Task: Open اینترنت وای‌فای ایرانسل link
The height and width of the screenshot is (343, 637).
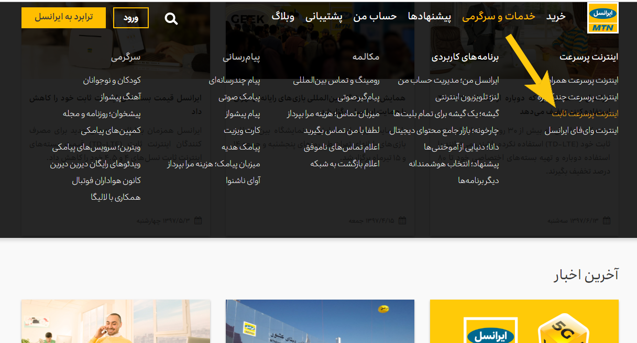Action: pos(581,130)
